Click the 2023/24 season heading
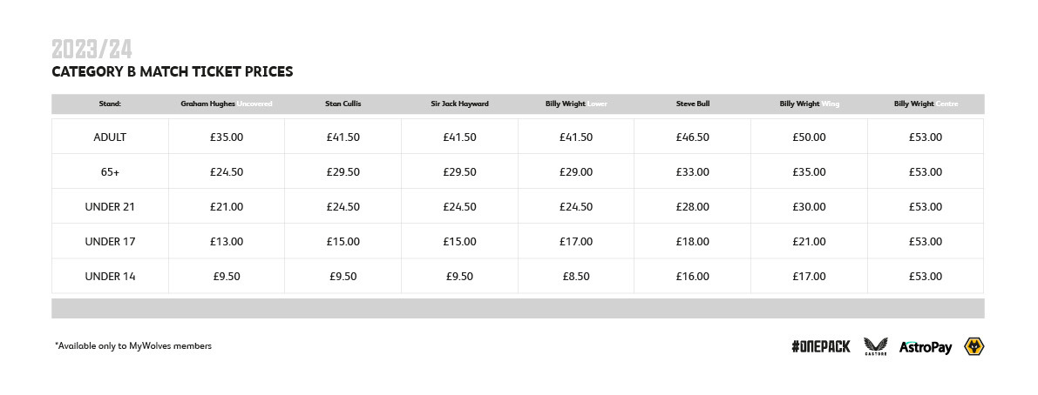 coord(92,50)
